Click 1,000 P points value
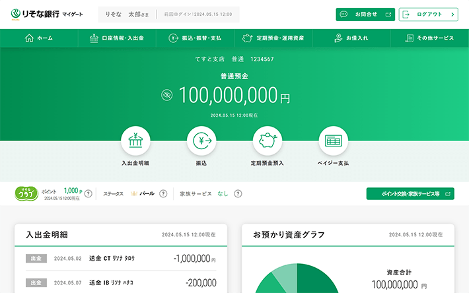Viewport: 469px width, 293px height. coord(73,191)
